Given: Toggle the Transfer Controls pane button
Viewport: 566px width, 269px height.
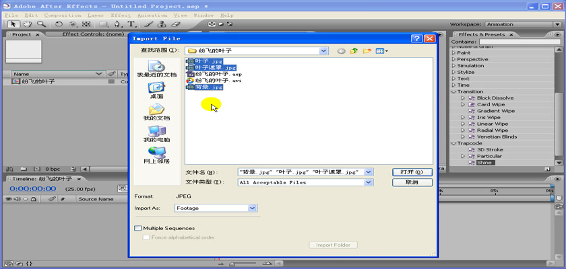Looking at the screenshot, I should point(19,263).
